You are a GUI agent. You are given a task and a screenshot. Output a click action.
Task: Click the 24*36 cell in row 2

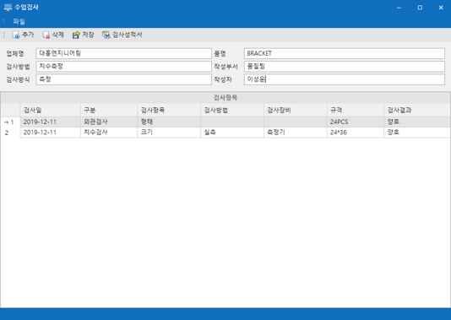pos(356,133)
